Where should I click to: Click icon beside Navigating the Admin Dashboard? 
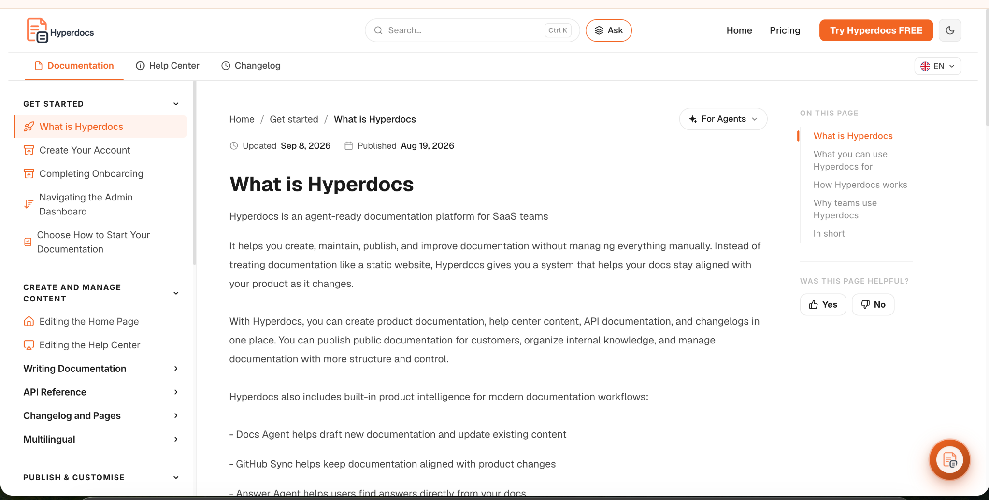tap(29, 204)
